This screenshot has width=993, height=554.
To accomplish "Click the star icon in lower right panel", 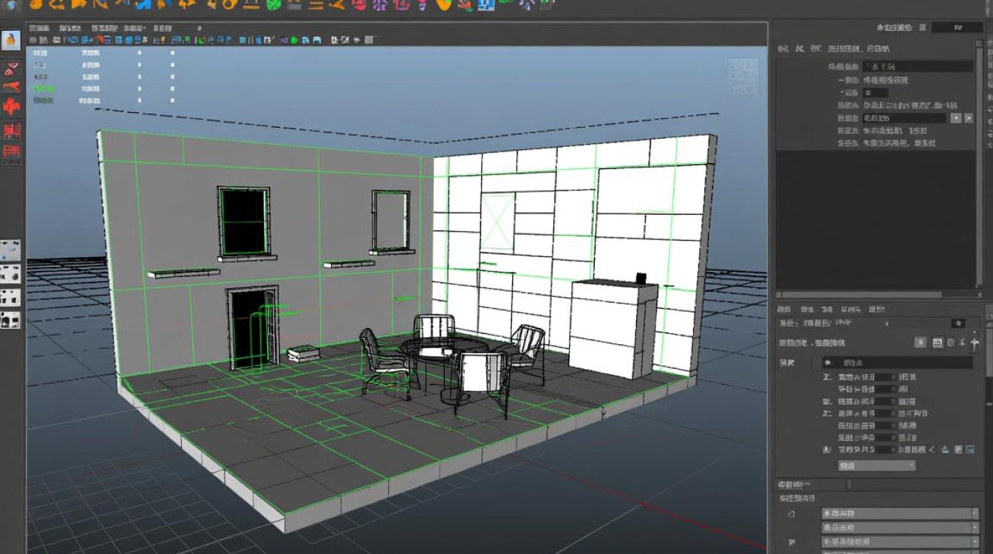I will click(x=958, y=323).
